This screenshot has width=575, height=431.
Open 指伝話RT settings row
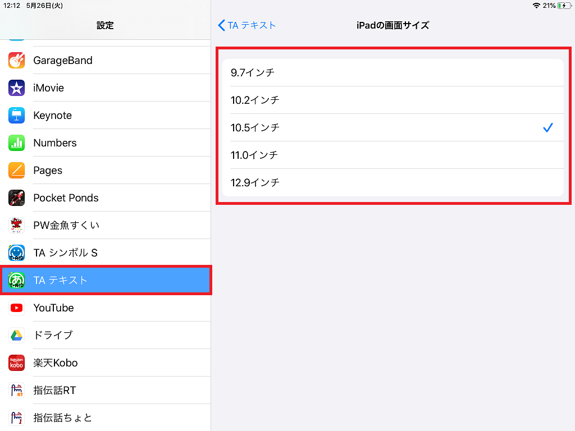105,391
